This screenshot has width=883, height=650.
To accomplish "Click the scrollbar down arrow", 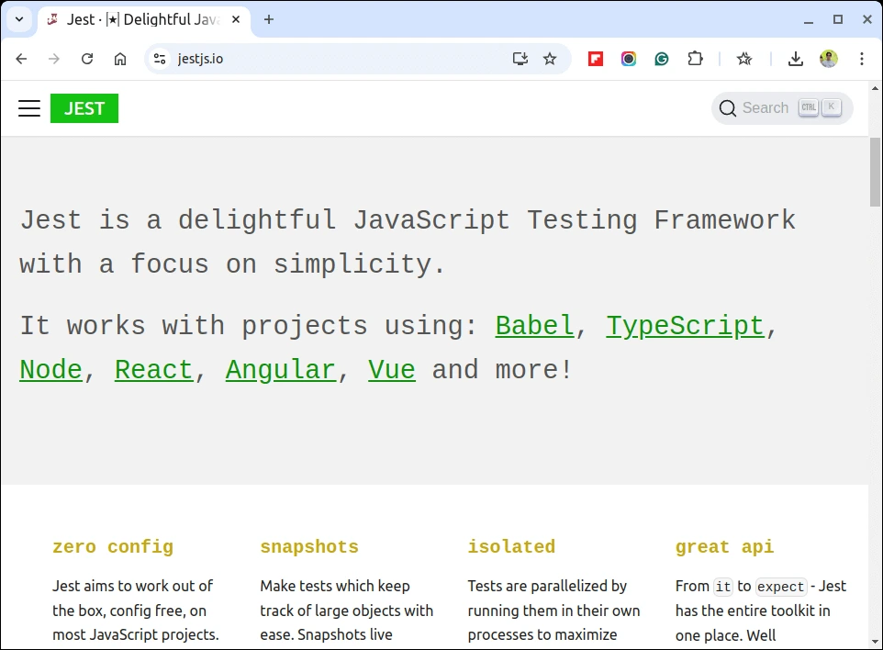I will (875, 642).
